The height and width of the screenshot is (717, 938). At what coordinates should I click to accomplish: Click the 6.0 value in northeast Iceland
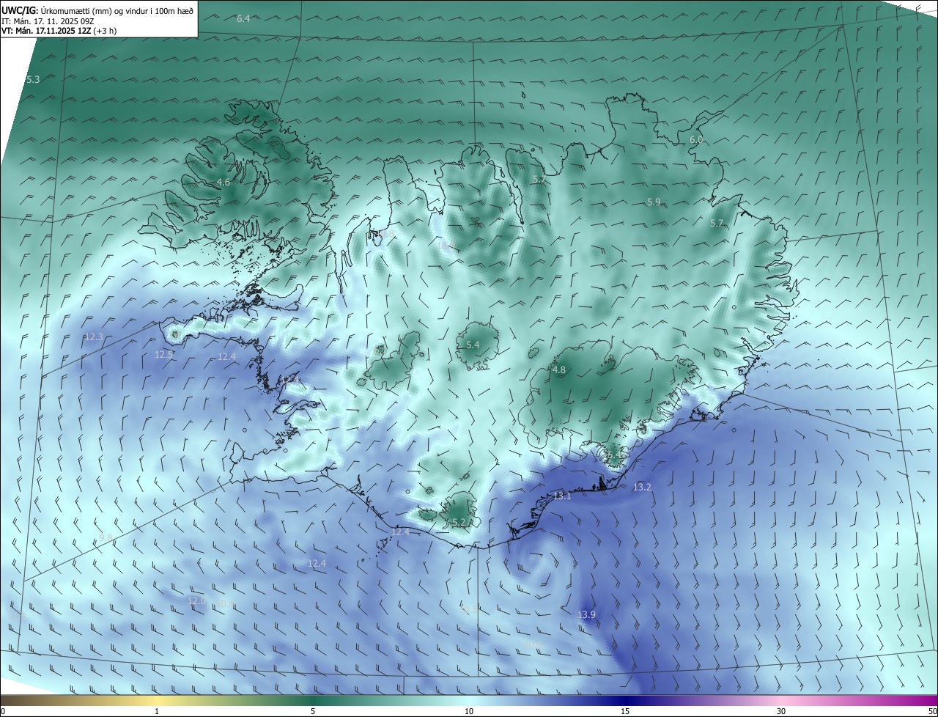(696, 139)
